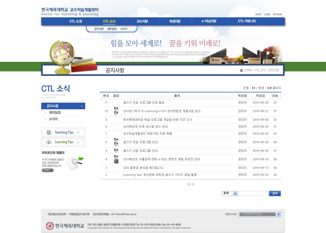
Task: Select the e-러닝지원 menu item
Action: tap(209, 22)
